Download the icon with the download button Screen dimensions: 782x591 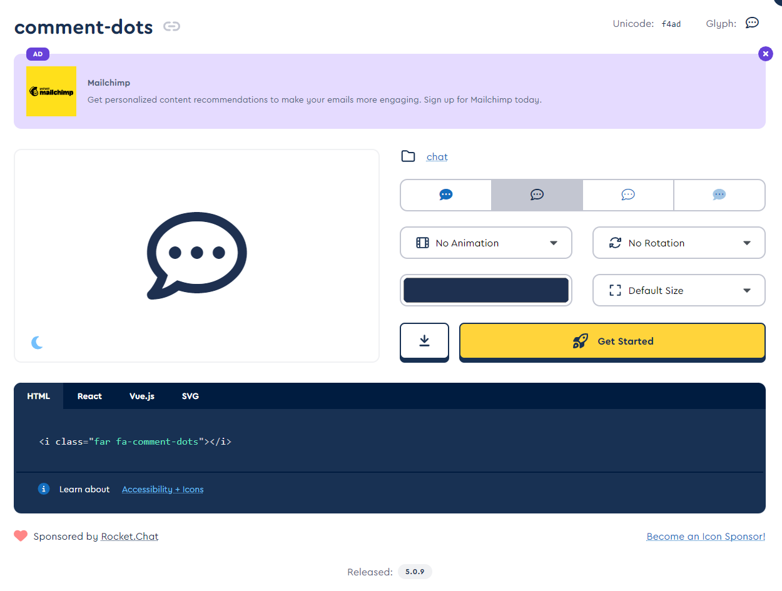pos(424,341)
